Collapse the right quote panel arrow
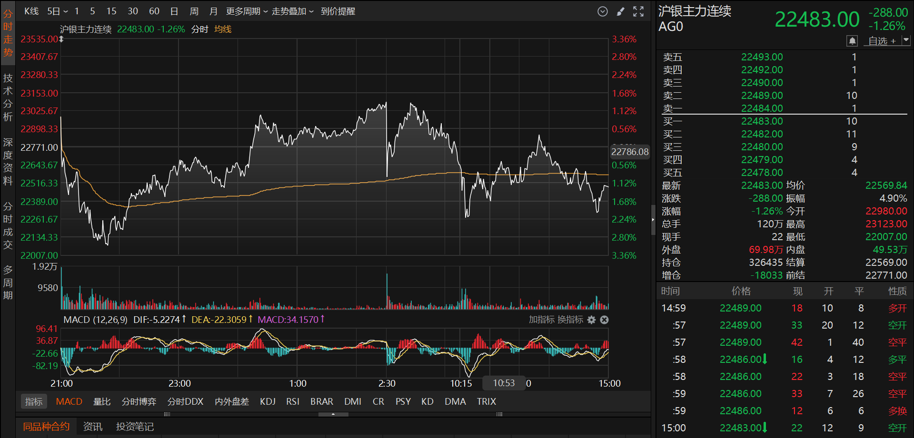This screenshot has height=438, width=914. coord(653,220)
